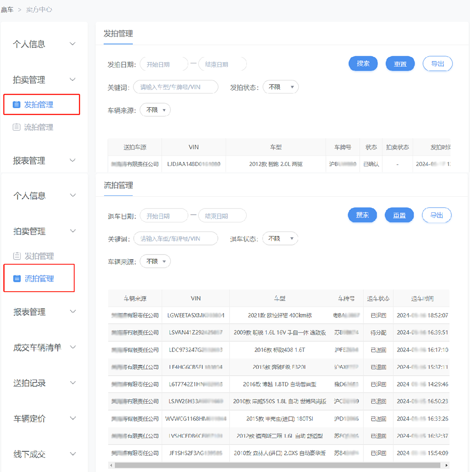
Task: Switch to the 流拍管理 tab
Action: pyautogui.click(x=118, y=185)
